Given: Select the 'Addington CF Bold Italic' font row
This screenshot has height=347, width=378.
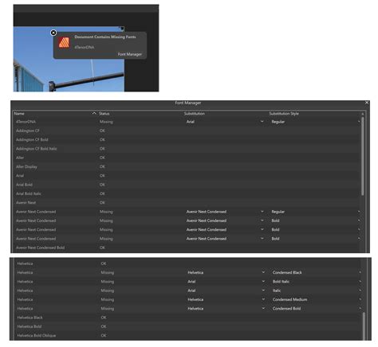Looking at the screenshot, I should coord(187,149).
